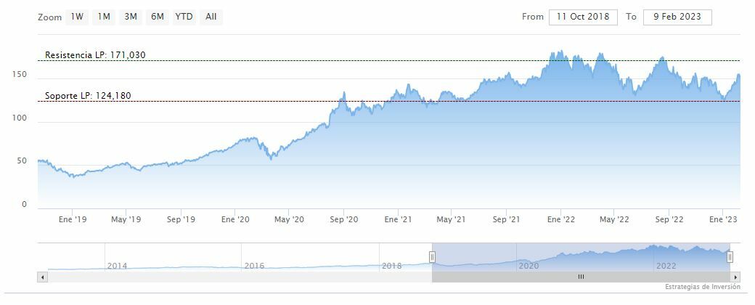755x305 pixels.
Task: Apply the YTD zoom range
Action: point(184,17)
